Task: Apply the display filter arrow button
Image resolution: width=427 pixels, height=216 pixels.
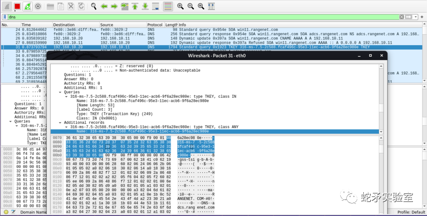Action: coord(408,17)
